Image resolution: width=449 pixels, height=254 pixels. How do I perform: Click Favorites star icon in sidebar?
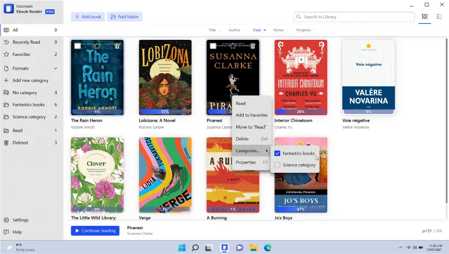6,54
